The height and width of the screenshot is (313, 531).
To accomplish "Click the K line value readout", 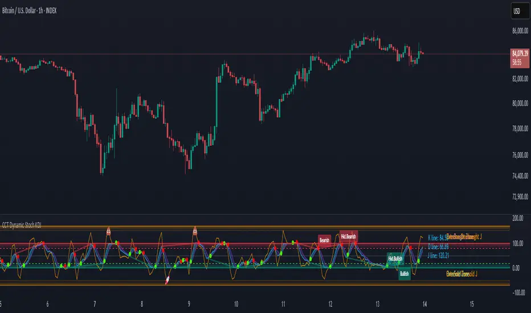I will [x=438, y=238].
